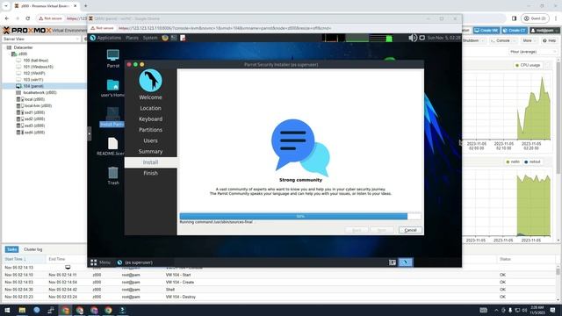Click the yellow dot of Parrot installer title bar
The image size is (562, 316).
coord(142,64)
